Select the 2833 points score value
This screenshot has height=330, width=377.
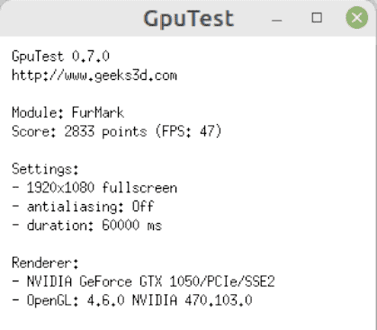[x=105, y=131]
